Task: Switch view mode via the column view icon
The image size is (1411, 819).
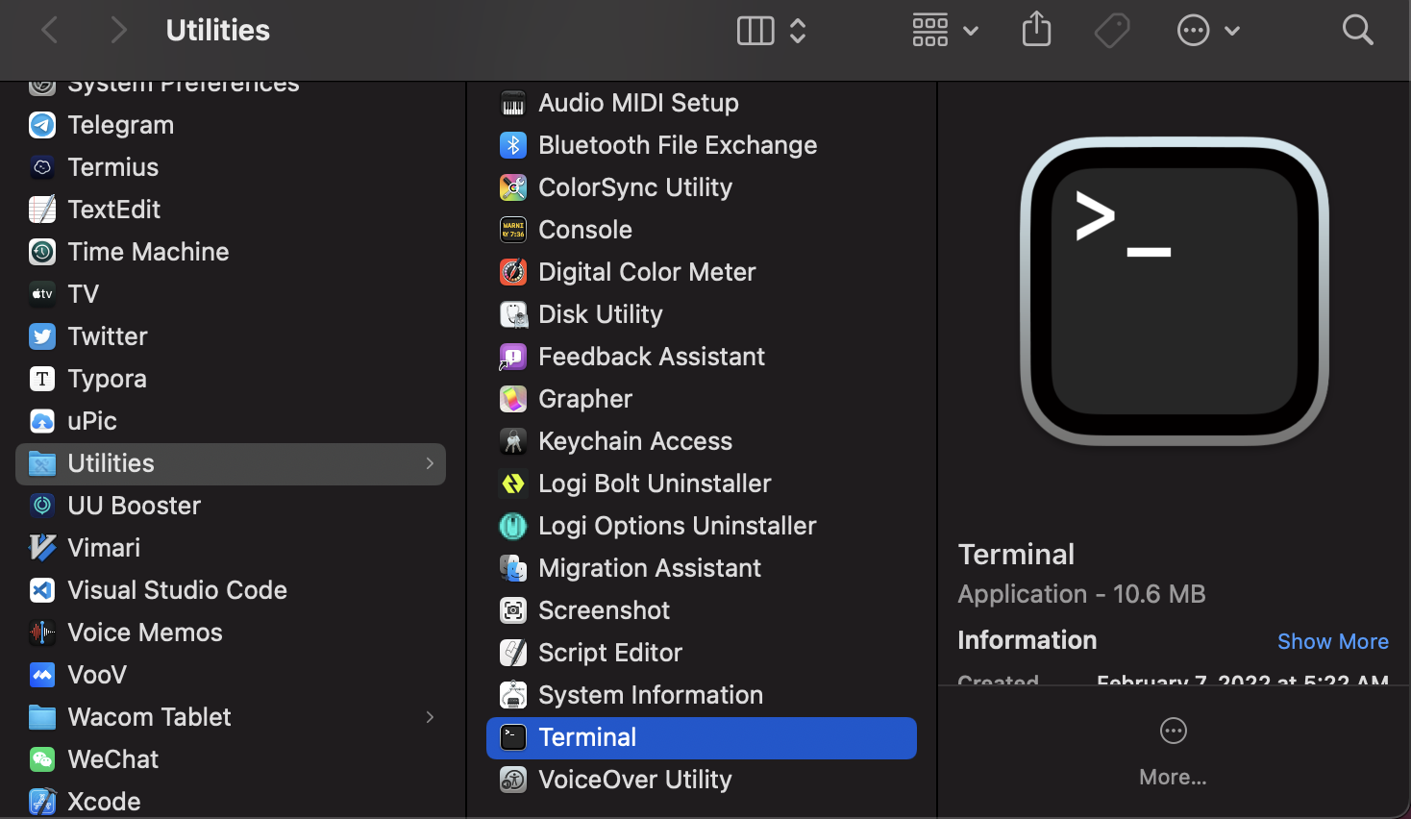Action: [x=755, y=31]
